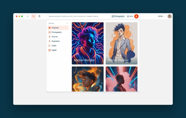The height and width of the screenshot is (118, 186).
Task: Click the Moods heading label
Action: point(51,23)
